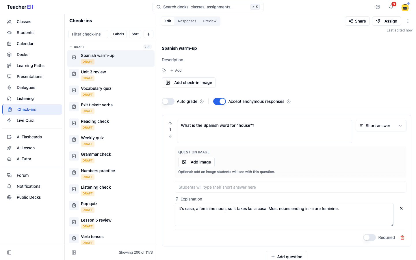Open the three-dot more options menu
416x260 pixels.
(x=408, y=21)
